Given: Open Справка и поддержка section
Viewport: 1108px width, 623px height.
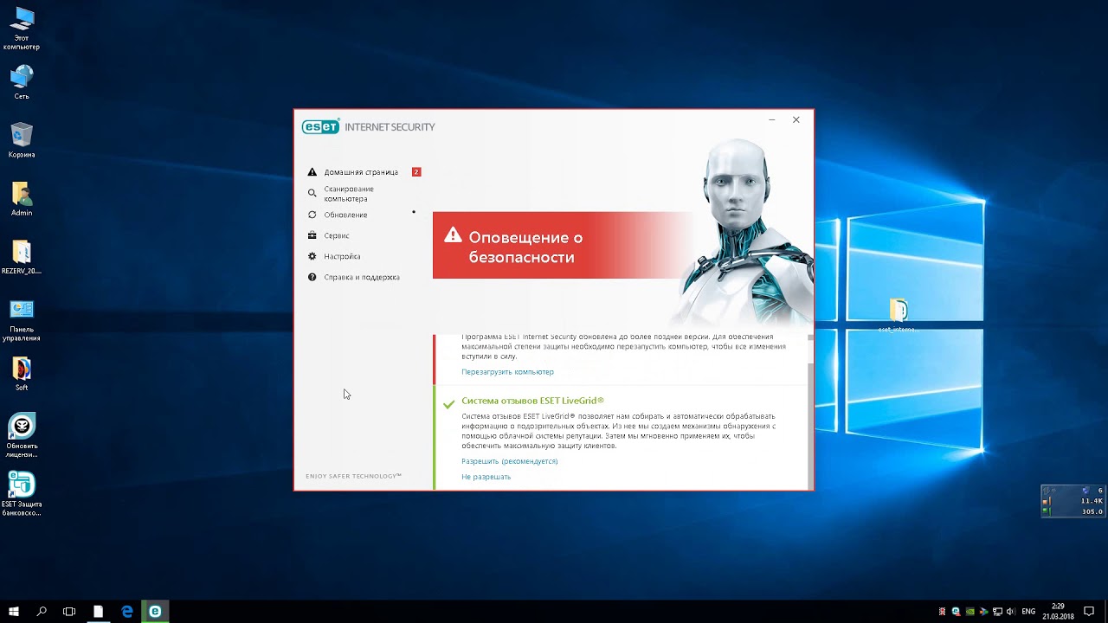Looking at the screenshot, I should [x=362, y=277].
